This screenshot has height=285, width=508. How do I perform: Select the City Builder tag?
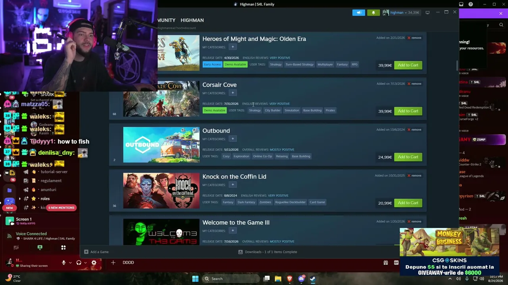click(273, 110)
